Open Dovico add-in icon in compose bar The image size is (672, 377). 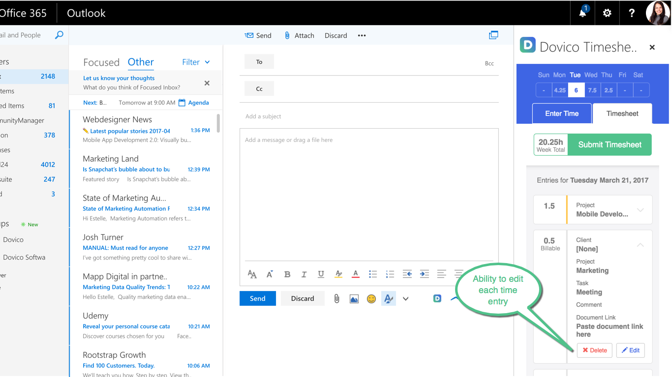[437, 298]
